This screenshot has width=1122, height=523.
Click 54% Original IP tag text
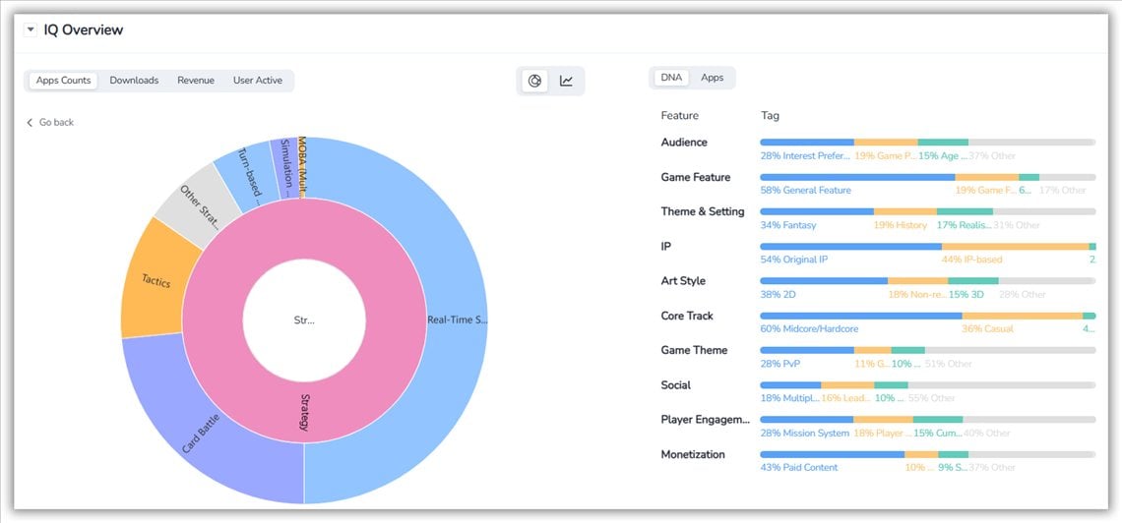point(794,260)
